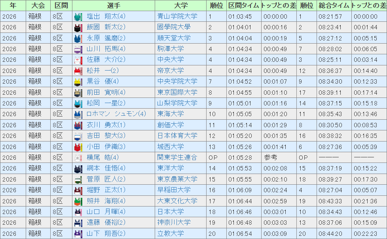Click the uniform icon next to 小田 伊織

click(78, 147)
